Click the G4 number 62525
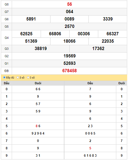The width and height of the screenshot is (128, 160). coord(26,34)
